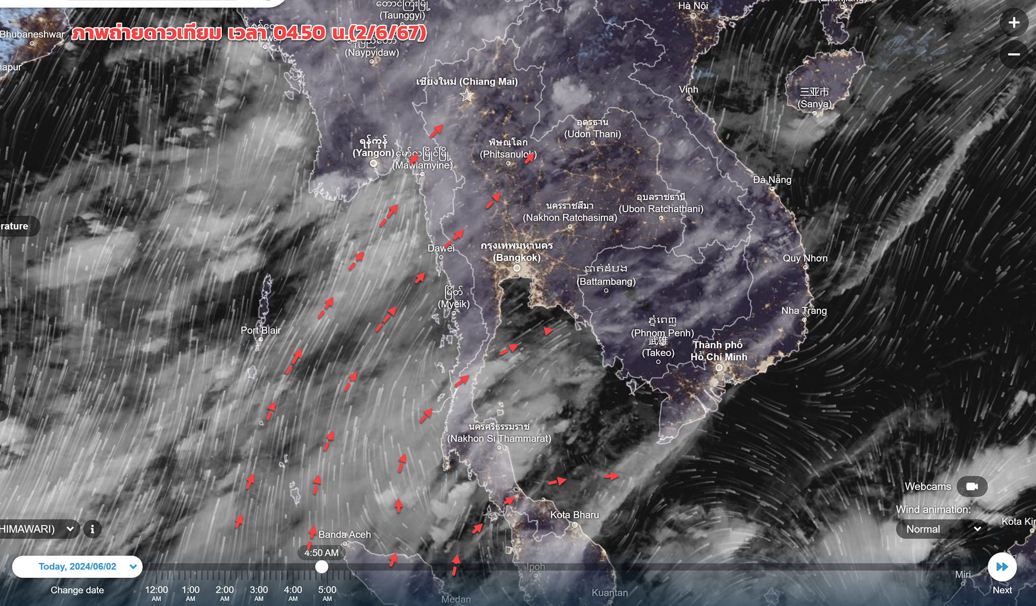
Task: Click the Kuantan city label
Action: click(610, 593)
